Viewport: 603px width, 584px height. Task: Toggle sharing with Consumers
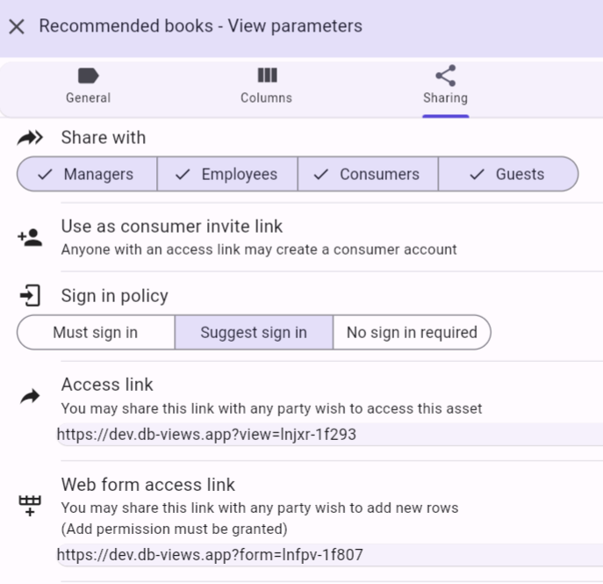click(x=368, y=174)
